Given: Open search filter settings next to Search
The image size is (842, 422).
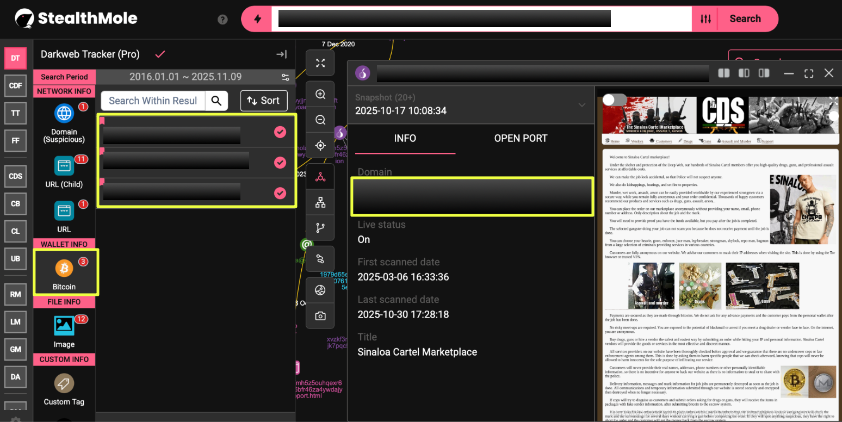Looking at the screenshot, I should click(x=705, y=19).
